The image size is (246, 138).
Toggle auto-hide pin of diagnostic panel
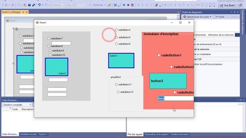click(234, 12)
